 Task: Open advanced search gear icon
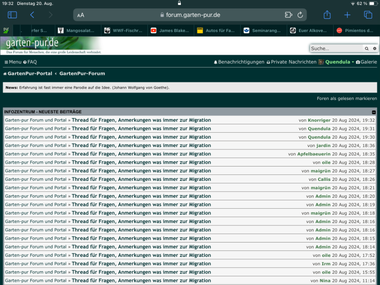[x=374, y=49]
